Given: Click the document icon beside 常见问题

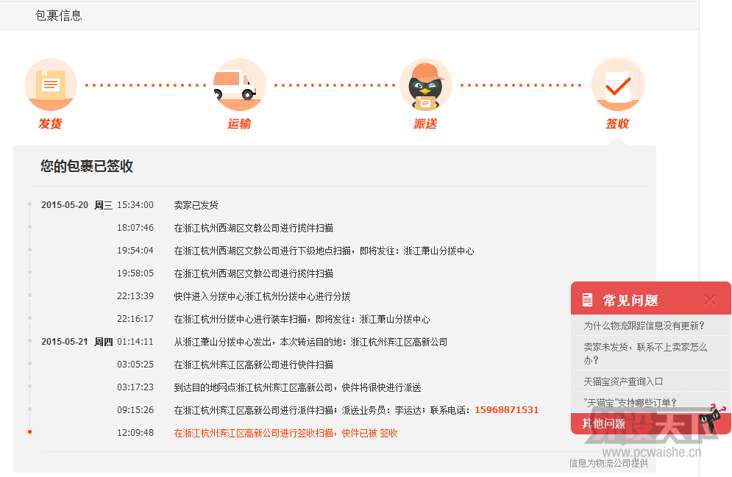Looking at the screenshot, I should (x=587, y=300).
